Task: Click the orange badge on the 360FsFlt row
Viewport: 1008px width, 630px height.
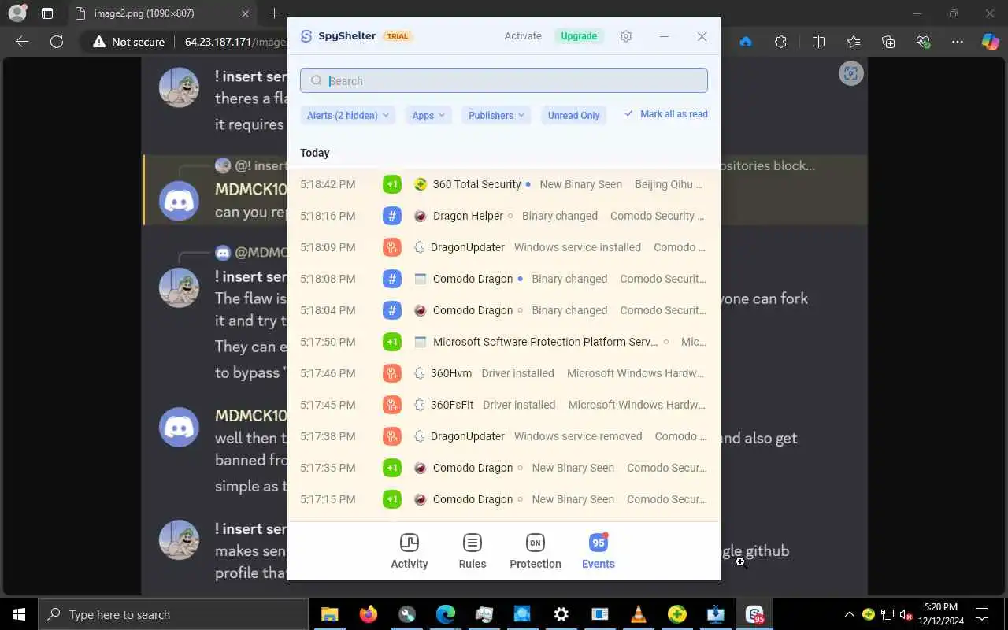Action: 392,405
